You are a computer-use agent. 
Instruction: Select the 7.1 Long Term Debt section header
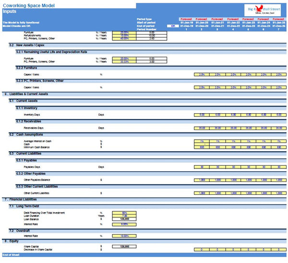coord(28,206)
